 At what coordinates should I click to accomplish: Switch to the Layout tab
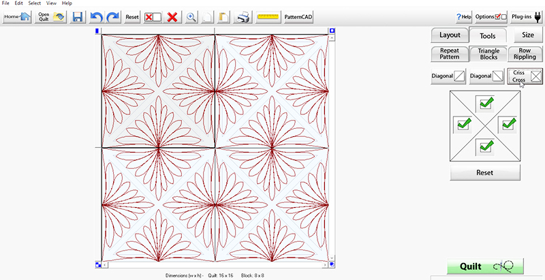(x=450, y=35)
